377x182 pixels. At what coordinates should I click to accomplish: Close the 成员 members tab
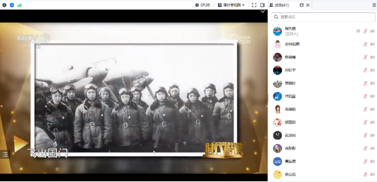[x=308, y=5]
